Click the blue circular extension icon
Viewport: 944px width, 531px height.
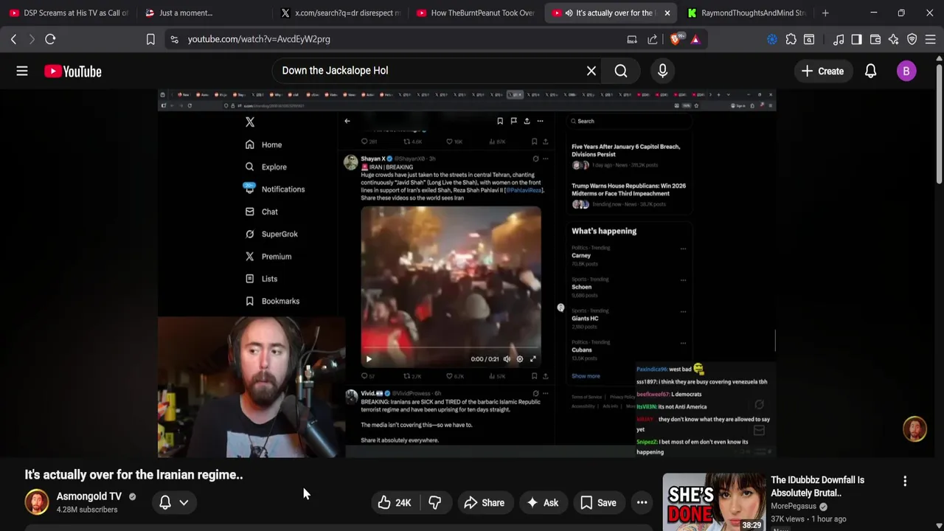tap(772, 39)
